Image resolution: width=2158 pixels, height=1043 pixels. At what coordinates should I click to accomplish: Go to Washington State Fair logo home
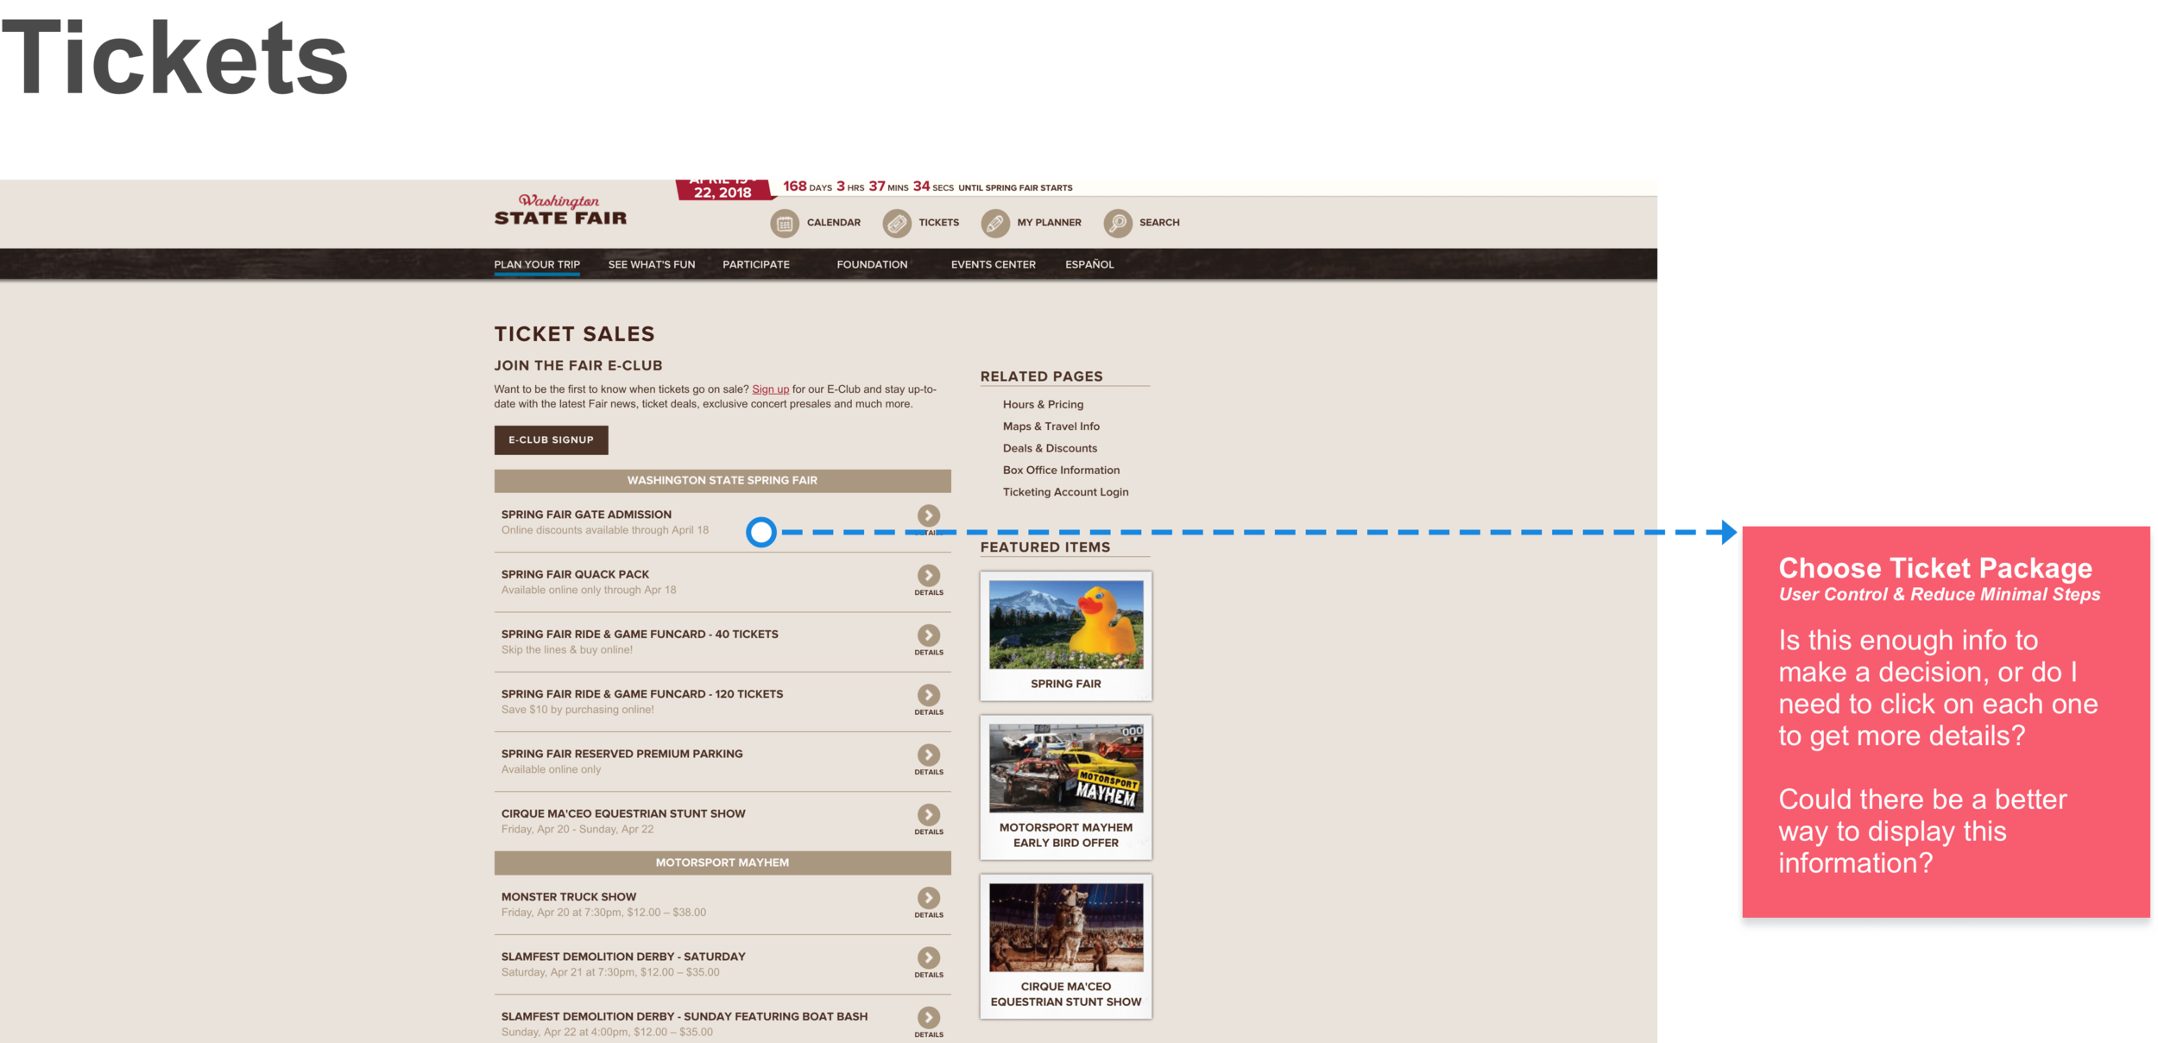[x=560, y=211]
